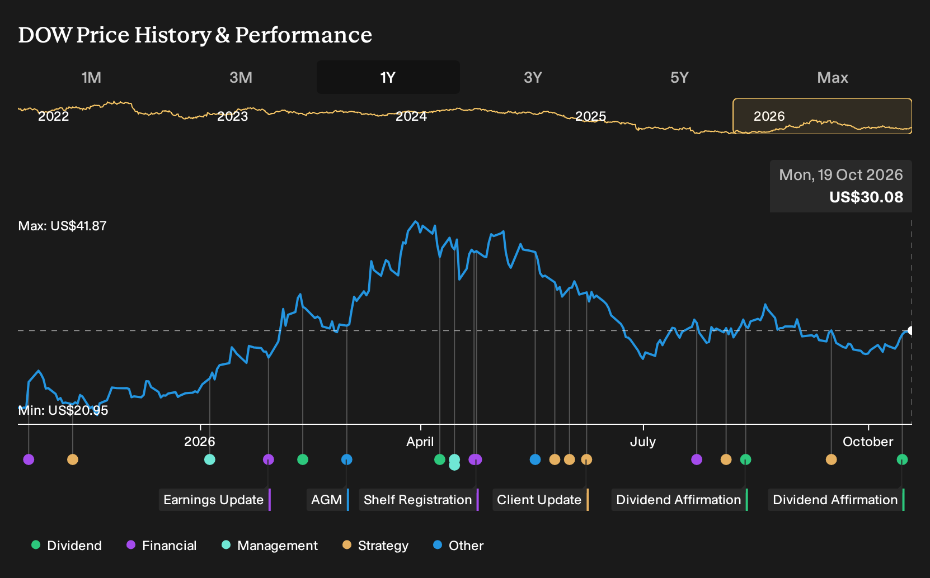This screenshot has height=578, width=930.
Task: Click the blue marker above the AGM tag
Action: 347,459
